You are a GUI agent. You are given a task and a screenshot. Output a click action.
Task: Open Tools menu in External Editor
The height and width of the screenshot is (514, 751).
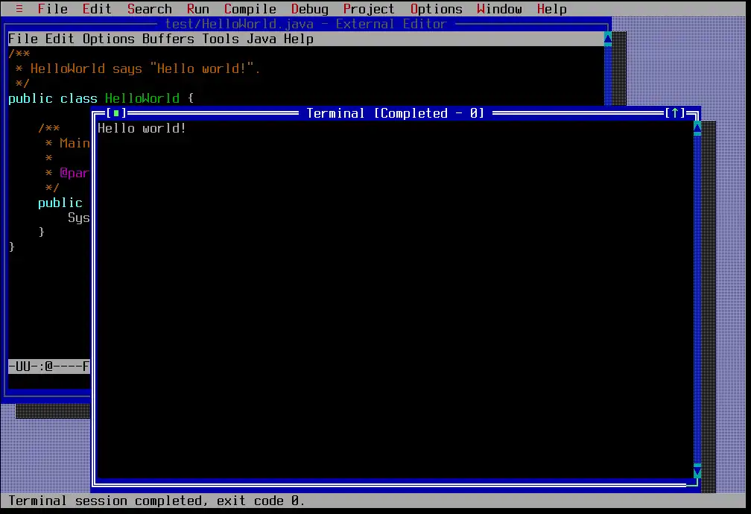pyautogui.click(x=221, y=39)
